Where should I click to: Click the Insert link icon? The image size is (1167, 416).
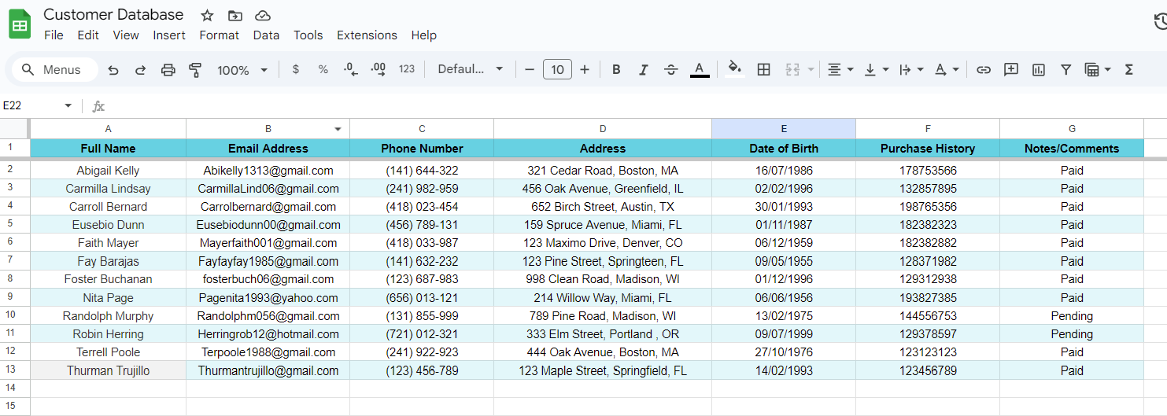[983, 70]
